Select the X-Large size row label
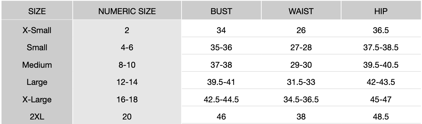The image size is (422, 124). 37,99
